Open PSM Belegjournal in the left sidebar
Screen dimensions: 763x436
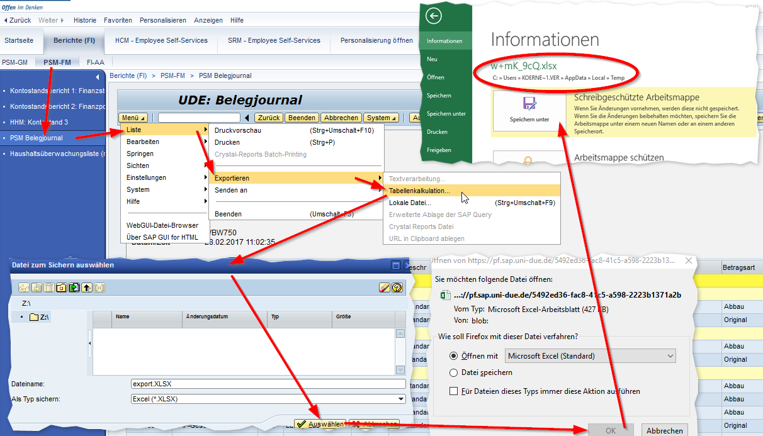pyautogui.click(x=37, y=138)
